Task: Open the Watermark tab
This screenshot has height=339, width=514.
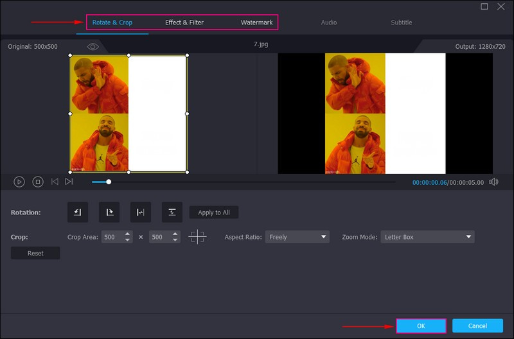Action: [x=256, y=22]
